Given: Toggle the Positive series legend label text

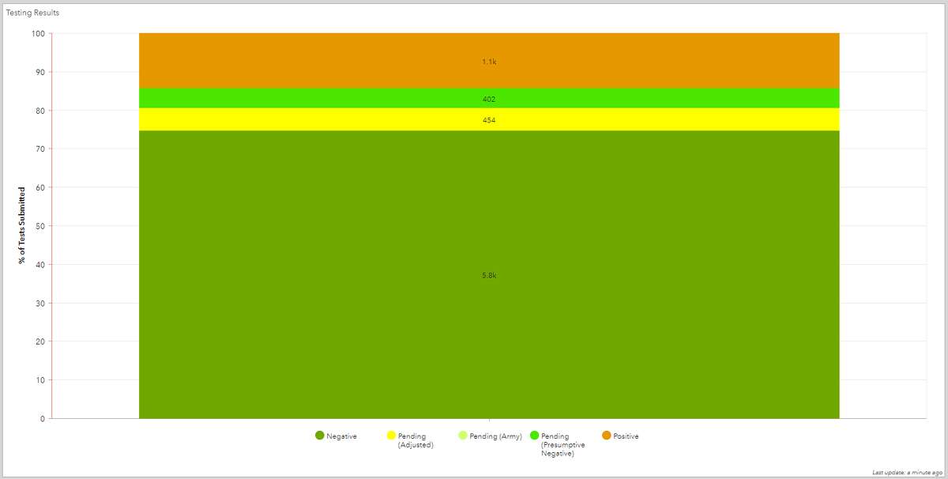Looking at the screenshot, I should [x=626, y=436].
